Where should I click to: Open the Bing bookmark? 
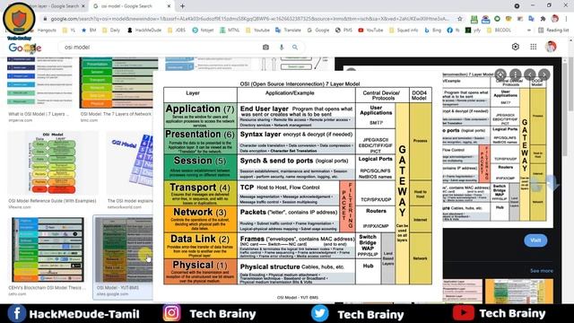coord(432,30)
